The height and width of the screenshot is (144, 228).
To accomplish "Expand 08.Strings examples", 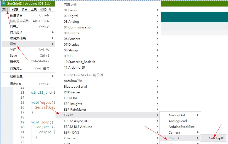I will 108,50.
